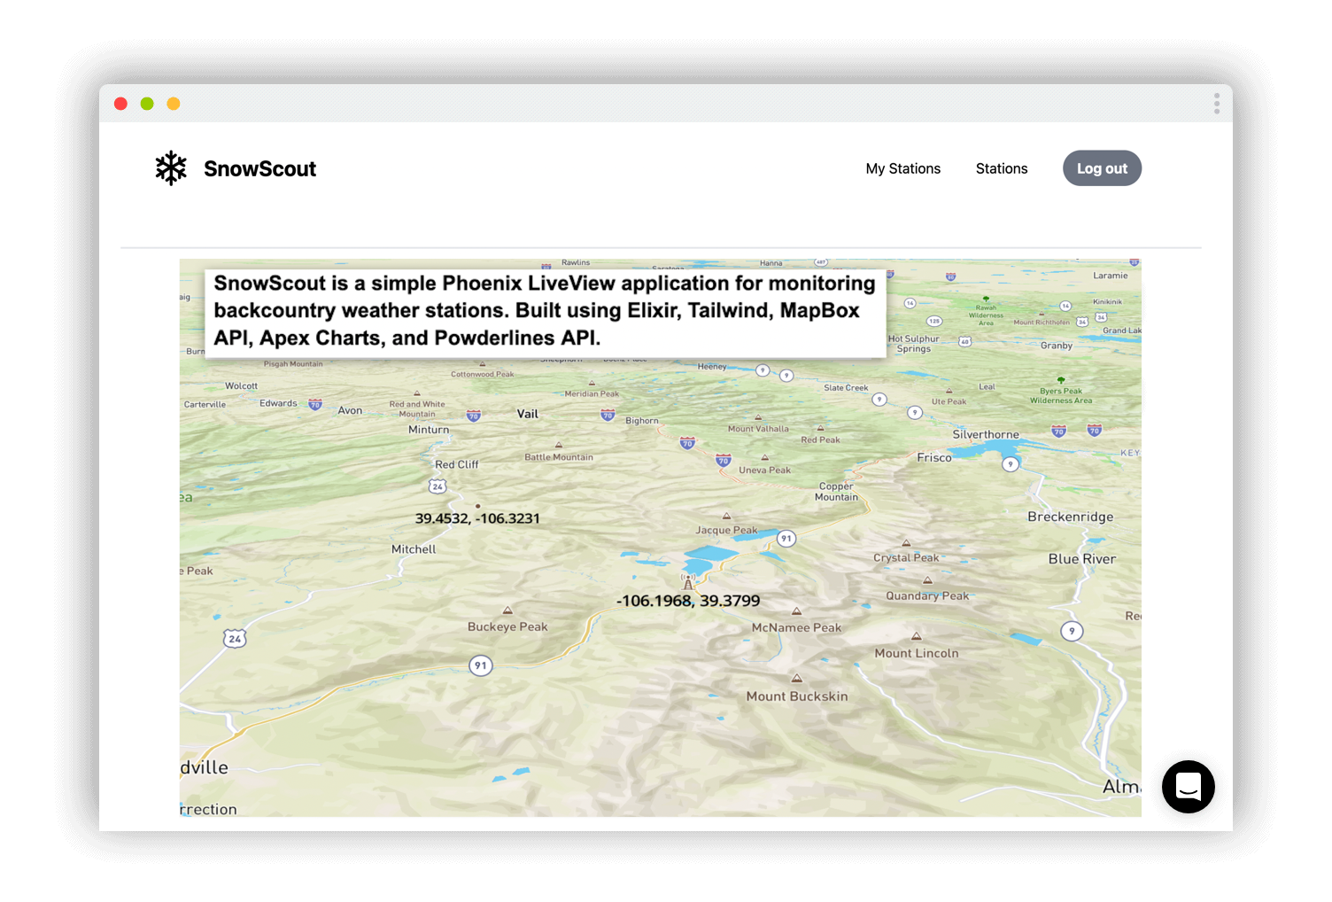The width and height of the screenshot is (1332, 902).
Task: Click the SnowScout description banner text
Action: click(545, 311)
